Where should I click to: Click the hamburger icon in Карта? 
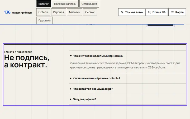[172, 12]
